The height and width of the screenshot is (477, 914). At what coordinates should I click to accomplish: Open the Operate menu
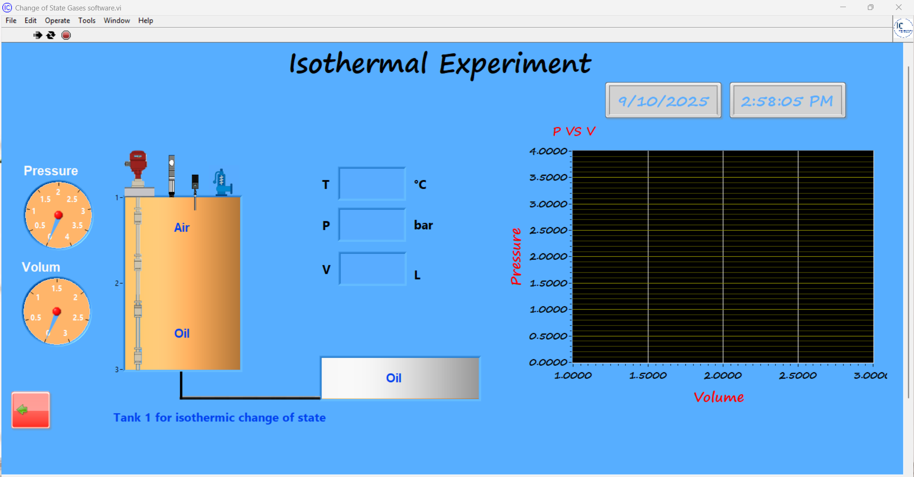tap(57, 20)
